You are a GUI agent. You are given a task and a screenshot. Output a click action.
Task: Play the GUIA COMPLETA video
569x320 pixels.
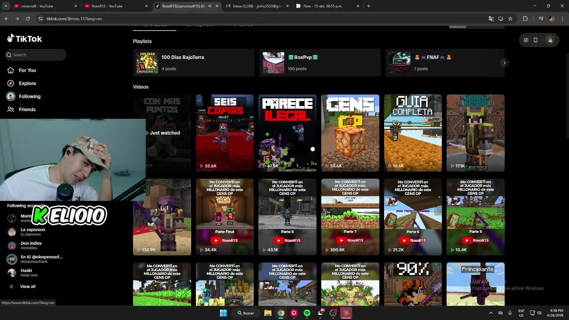tap(413, 133)
